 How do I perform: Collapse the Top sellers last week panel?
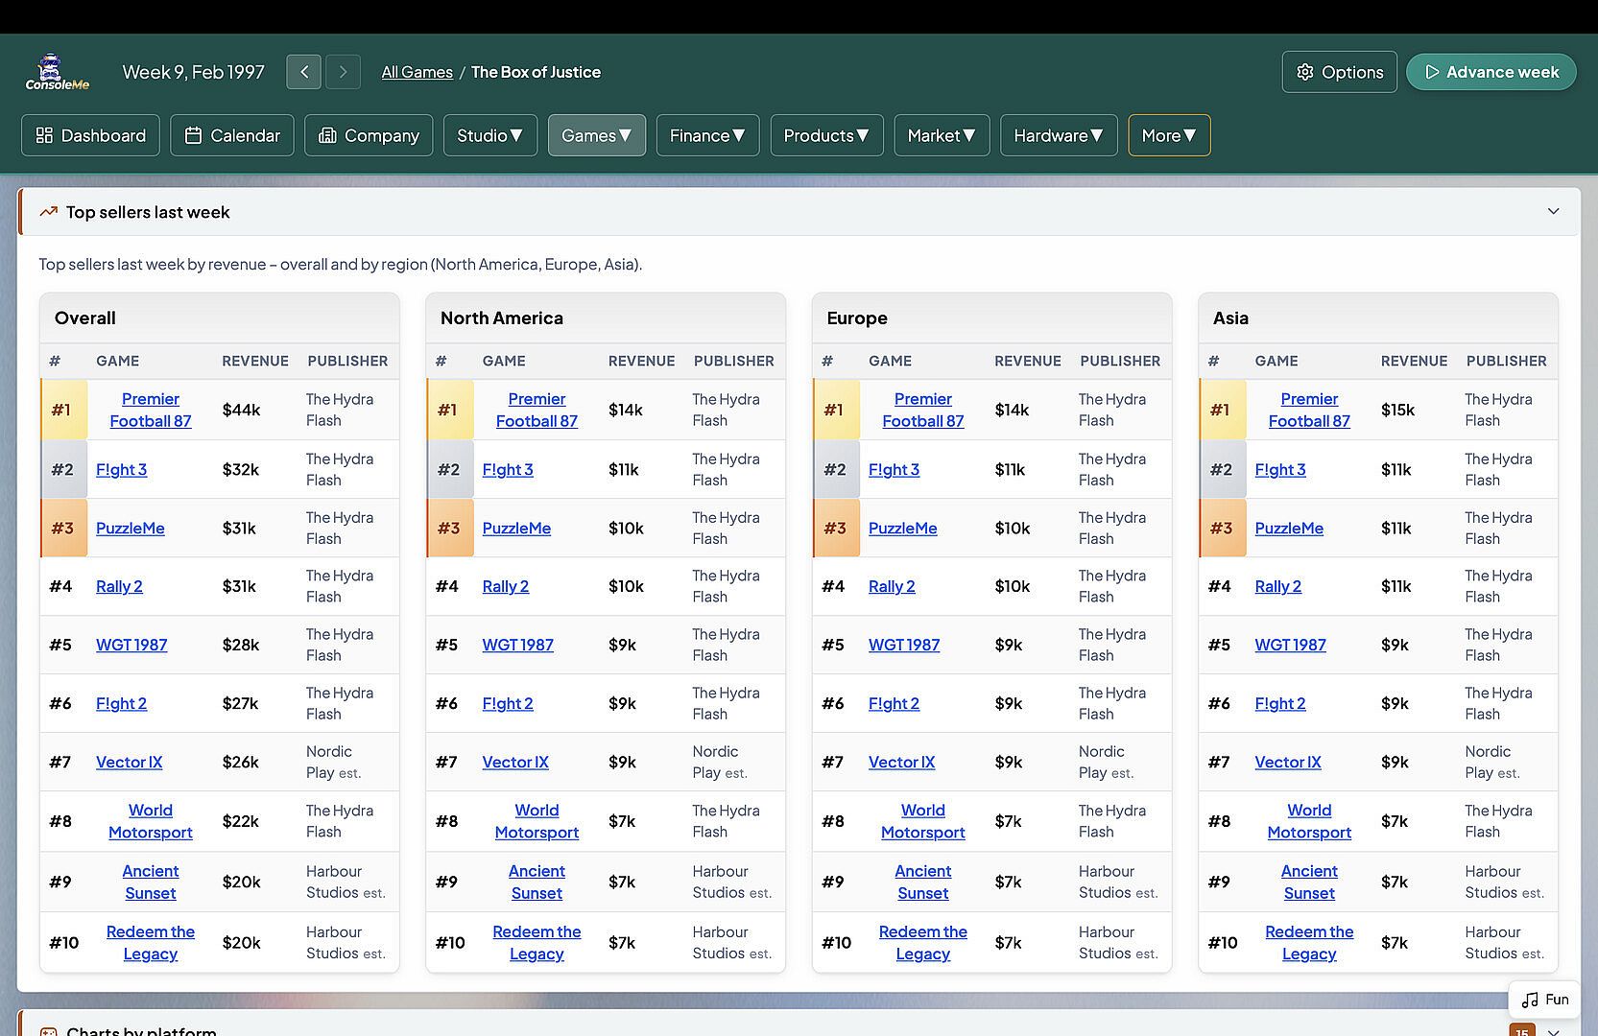(1553, 212)
